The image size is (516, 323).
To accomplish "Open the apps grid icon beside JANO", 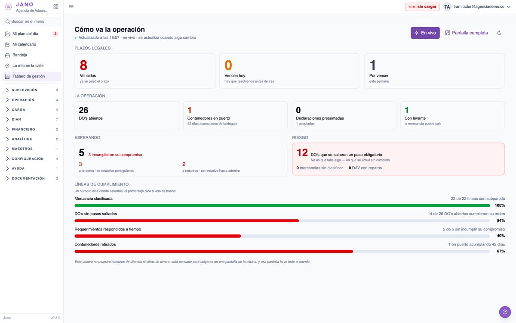I will coord(56,7).
